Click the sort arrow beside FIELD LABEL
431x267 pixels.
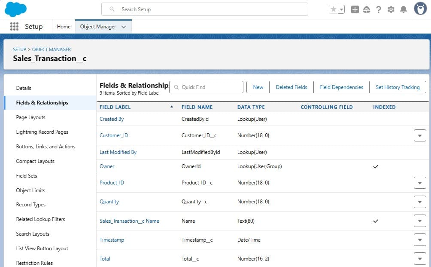[172, 107]
